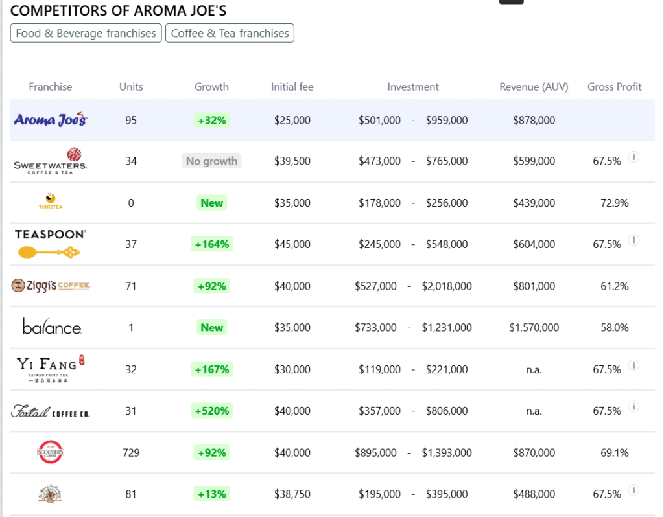Click the 72.9% gross profit value

(615, 203)
